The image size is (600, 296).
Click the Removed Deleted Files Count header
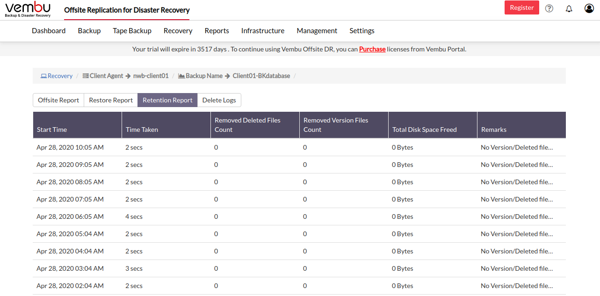255,125
